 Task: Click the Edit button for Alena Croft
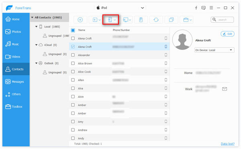point(227,34)
